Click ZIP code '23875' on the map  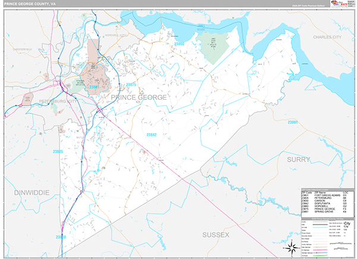(131, 85)
